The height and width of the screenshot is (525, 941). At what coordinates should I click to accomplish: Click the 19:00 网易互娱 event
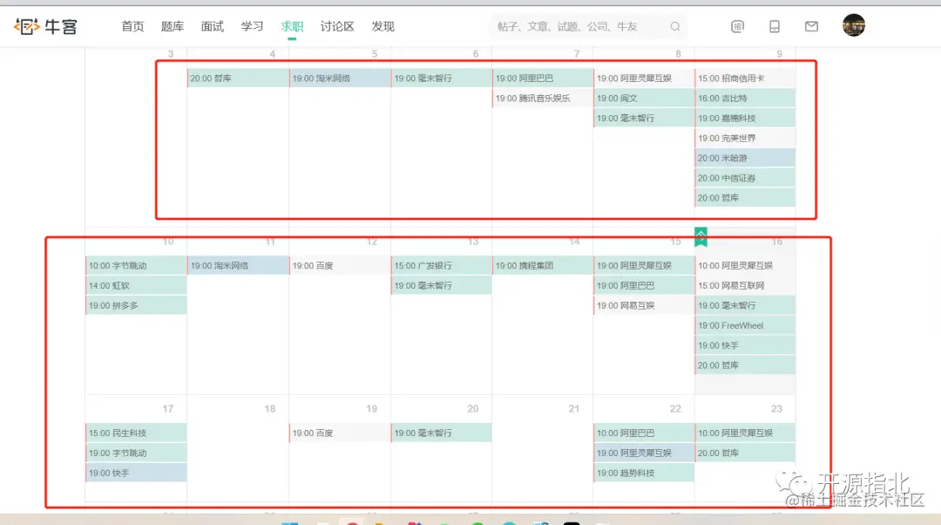pos(644,305)
